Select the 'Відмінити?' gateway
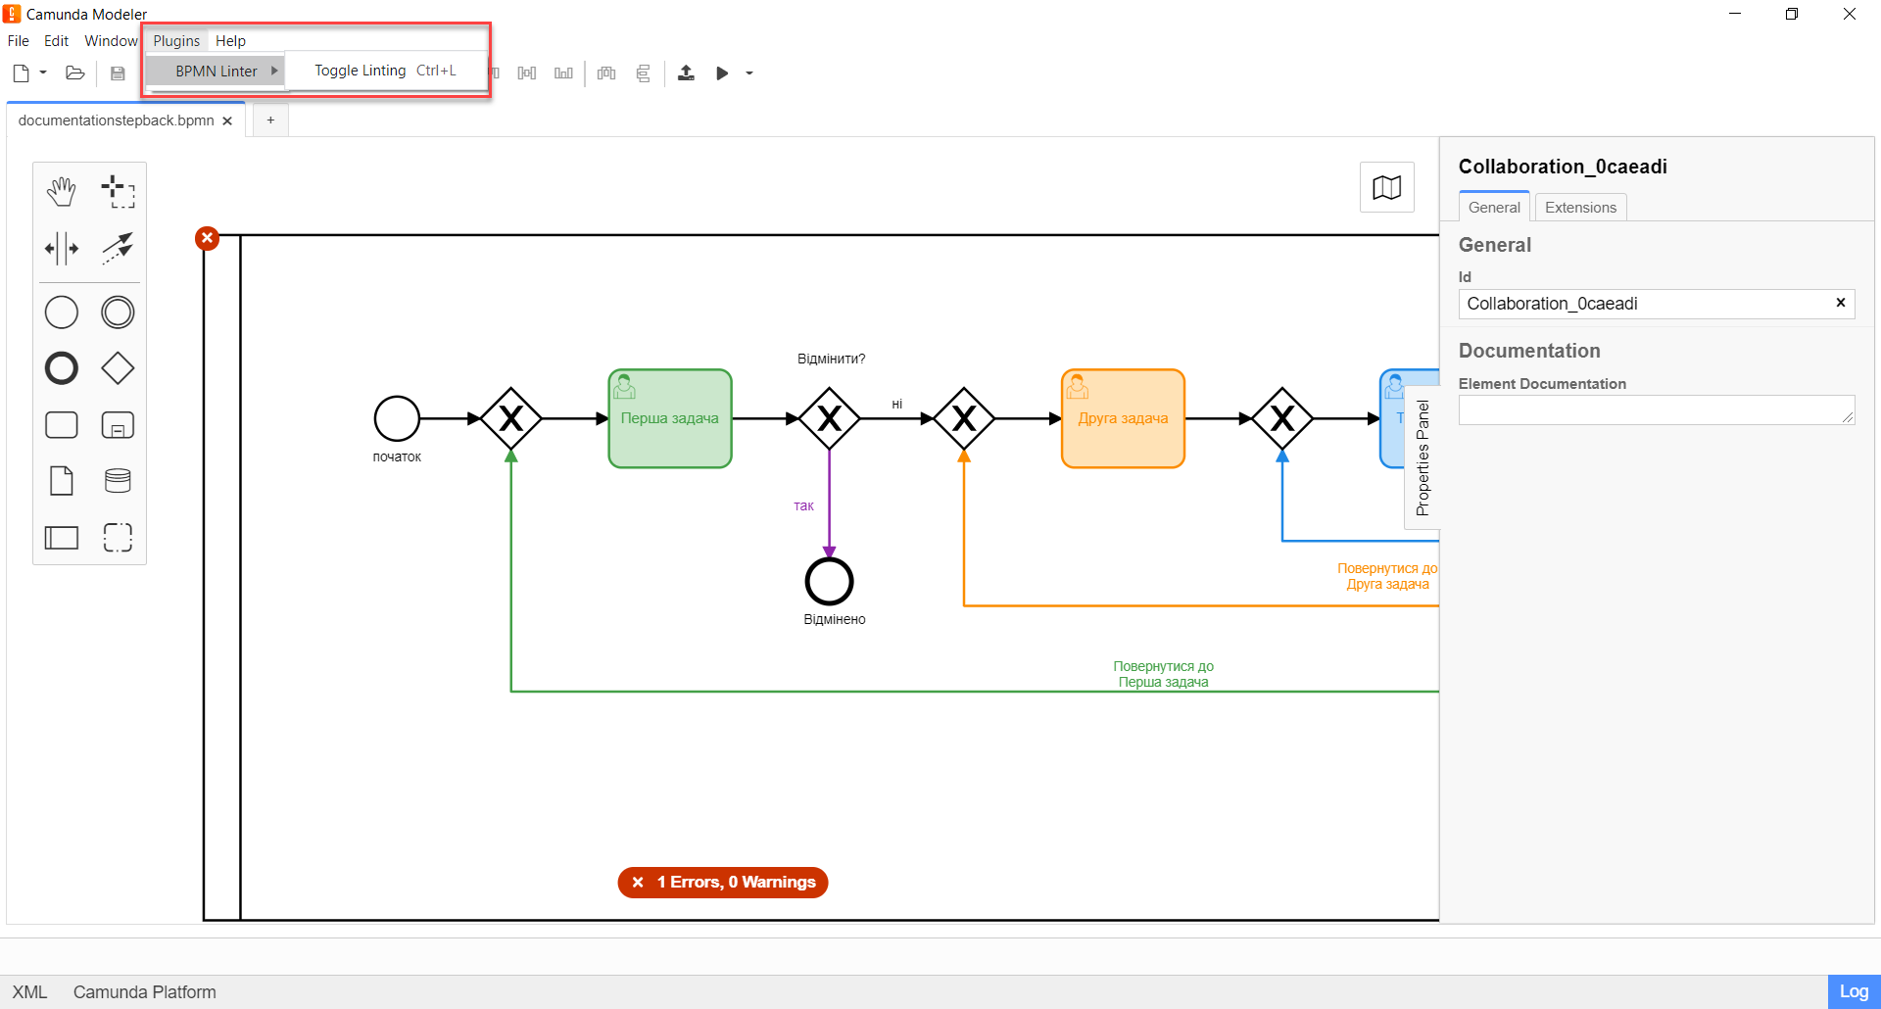The height and width of the screenshot is (1009, 1881). click(830, 418)
